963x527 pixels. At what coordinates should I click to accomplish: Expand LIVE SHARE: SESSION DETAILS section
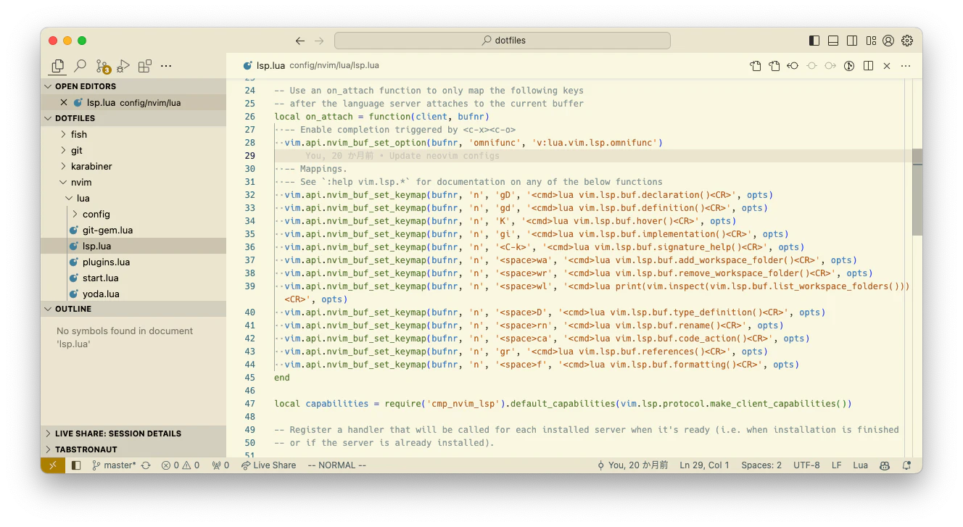(133, 433)
